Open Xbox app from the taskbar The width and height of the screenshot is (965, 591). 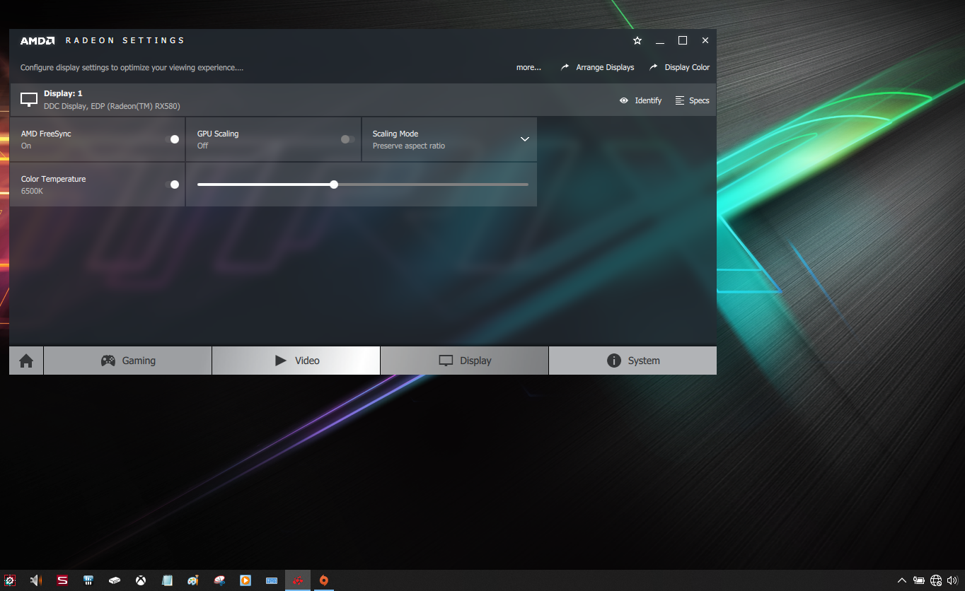click(141, 580)
